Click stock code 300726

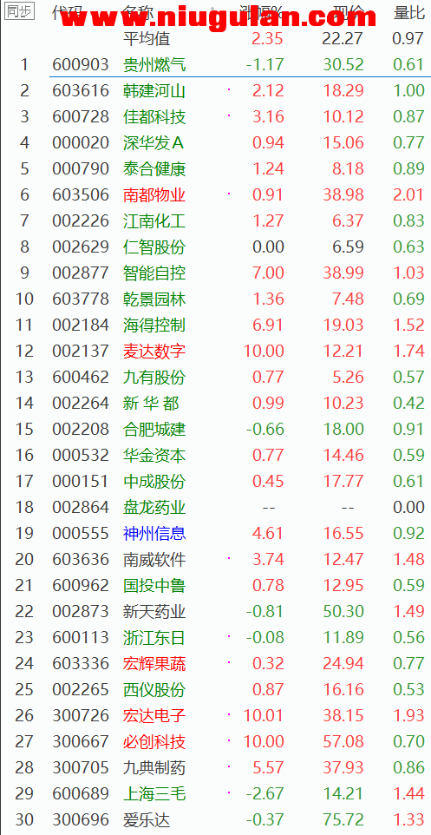tap(81, 716)
